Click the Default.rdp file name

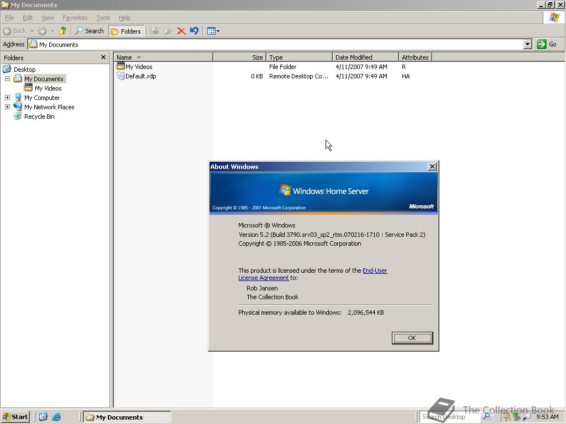click(x=141, y=76)
